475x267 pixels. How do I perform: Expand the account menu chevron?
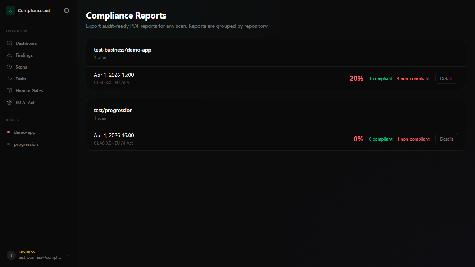68,255
